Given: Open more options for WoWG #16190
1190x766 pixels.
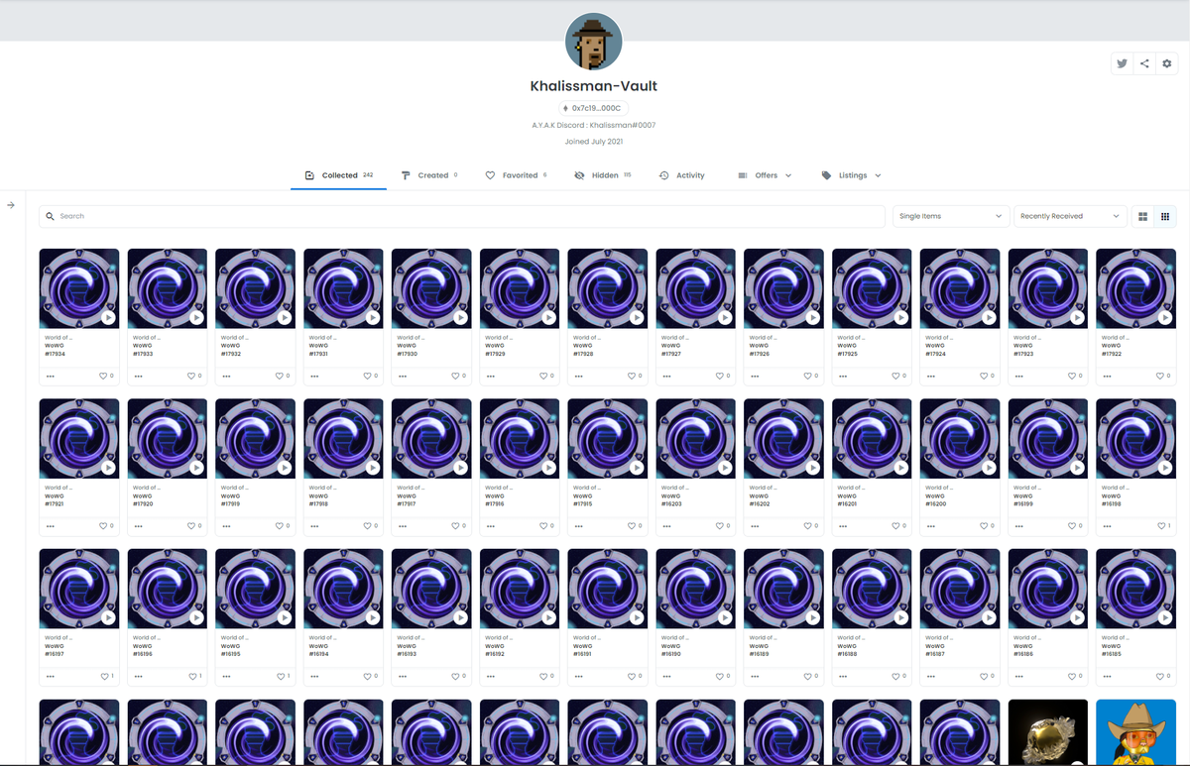Looking at the screenshot, I should tap(666, 677).
